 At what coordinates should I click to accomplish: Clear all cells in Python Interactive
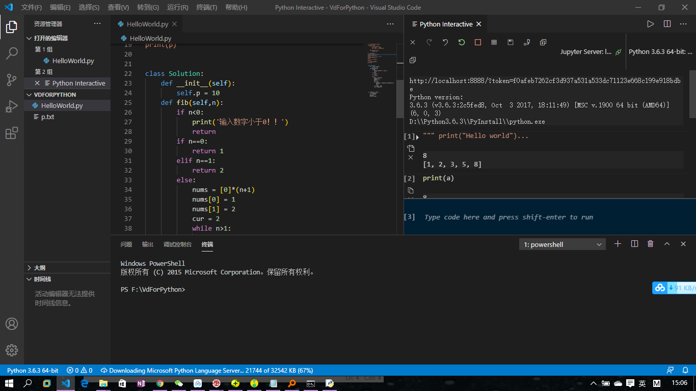(x=412, y=42)
